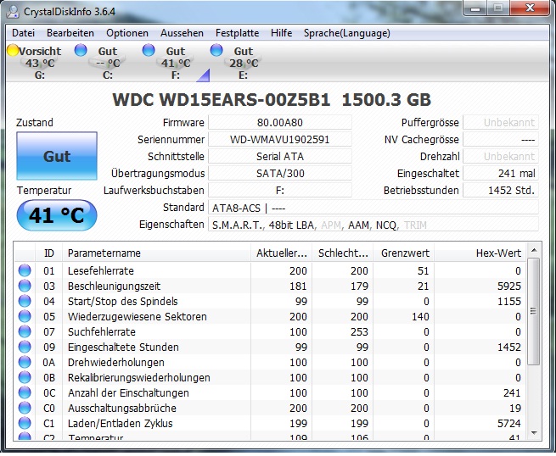
Task: Select the Ausschaltungsabbrüche parameter name
Action: 122,409
